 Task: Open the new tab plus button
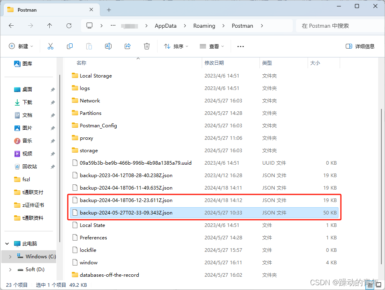coord(109,10)
